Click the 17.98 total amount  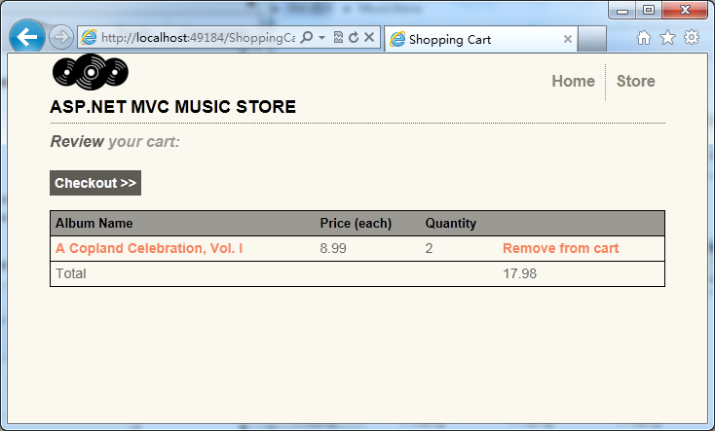519,273
